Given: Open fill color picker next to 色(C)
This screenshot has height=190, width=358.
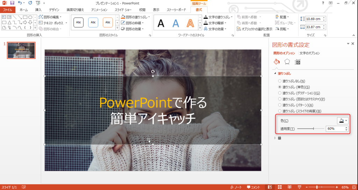Looking at the screenshot, I should tap(343, 121).
